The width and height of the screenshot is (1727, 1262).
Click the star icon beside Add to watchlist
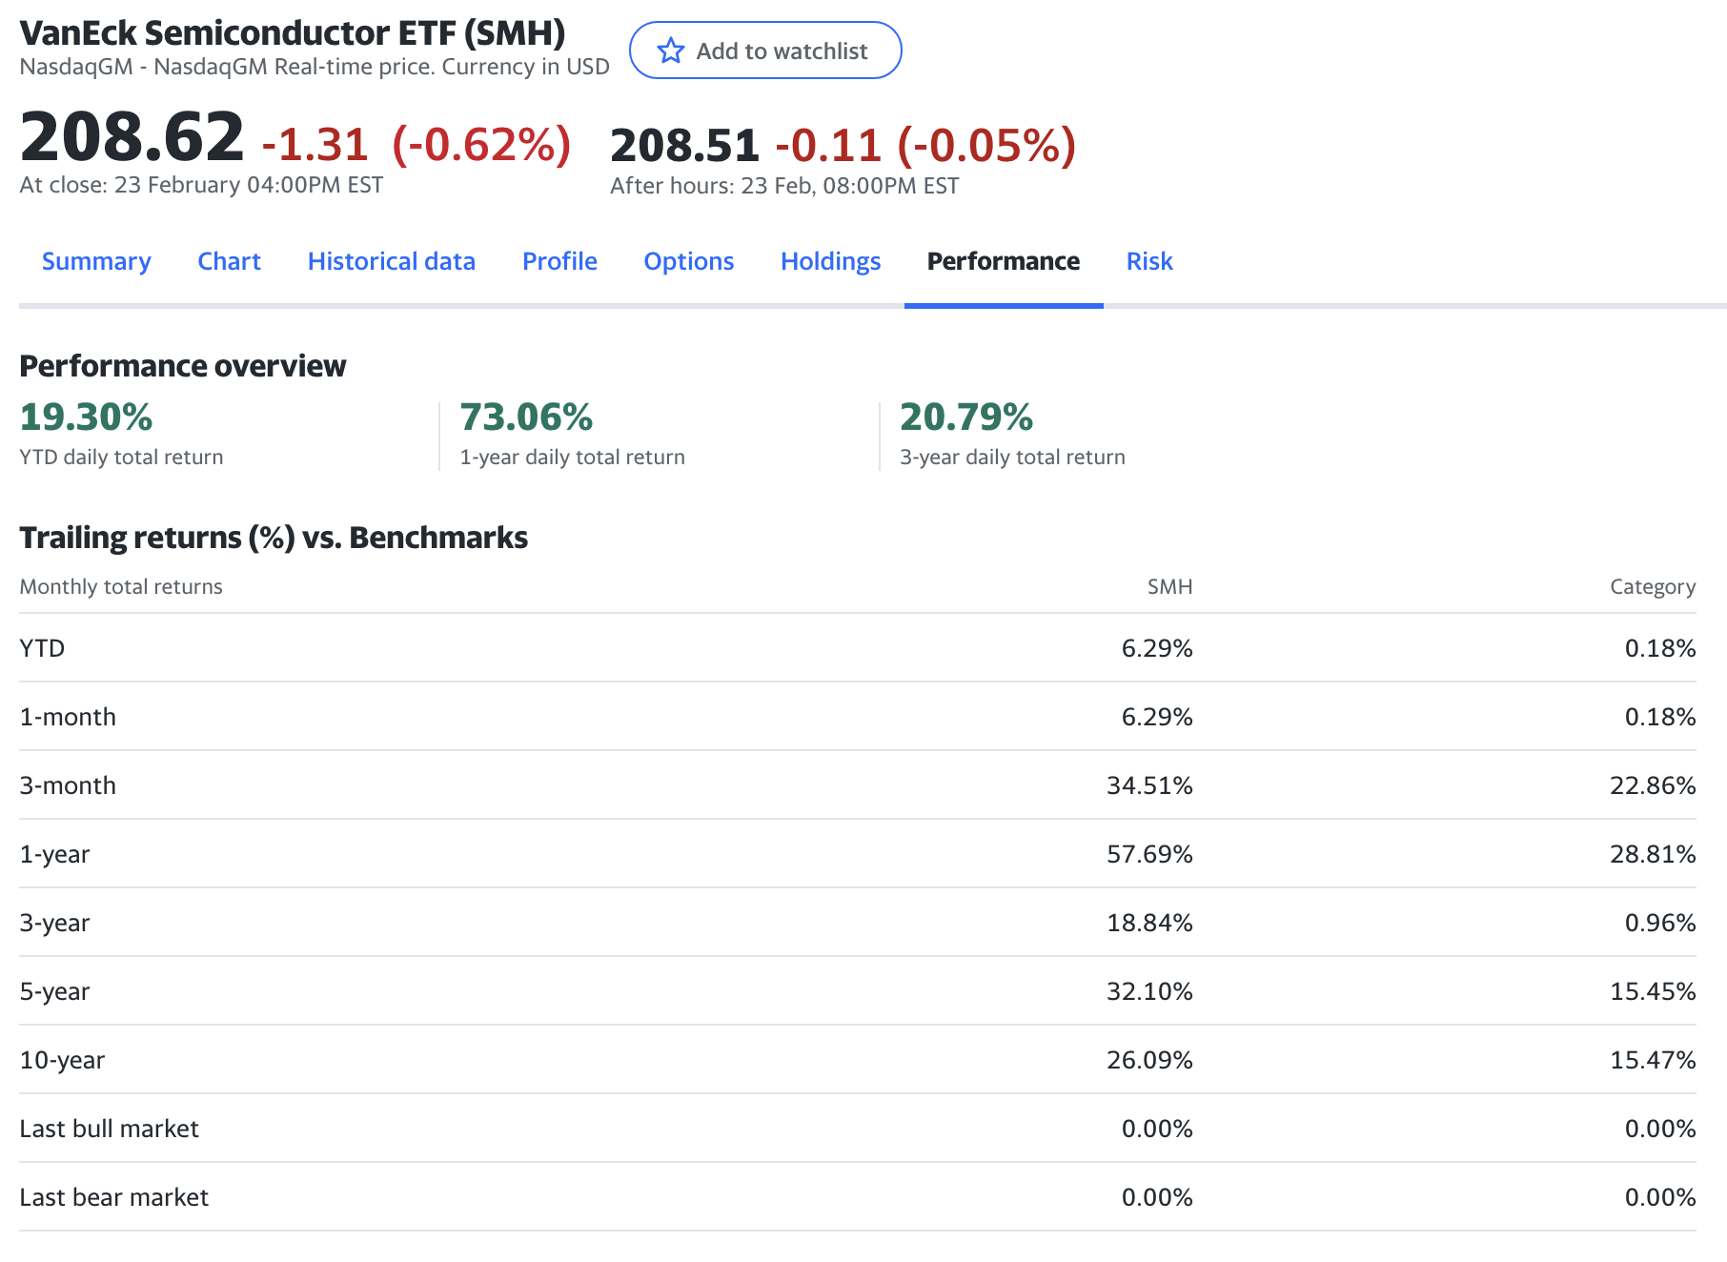pyautogui.click(x=671, y=51)
